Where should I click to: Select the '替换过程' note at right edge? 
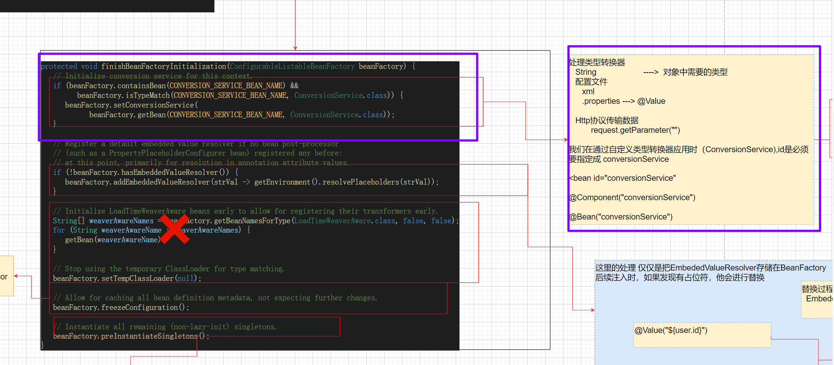pos(818,300)
